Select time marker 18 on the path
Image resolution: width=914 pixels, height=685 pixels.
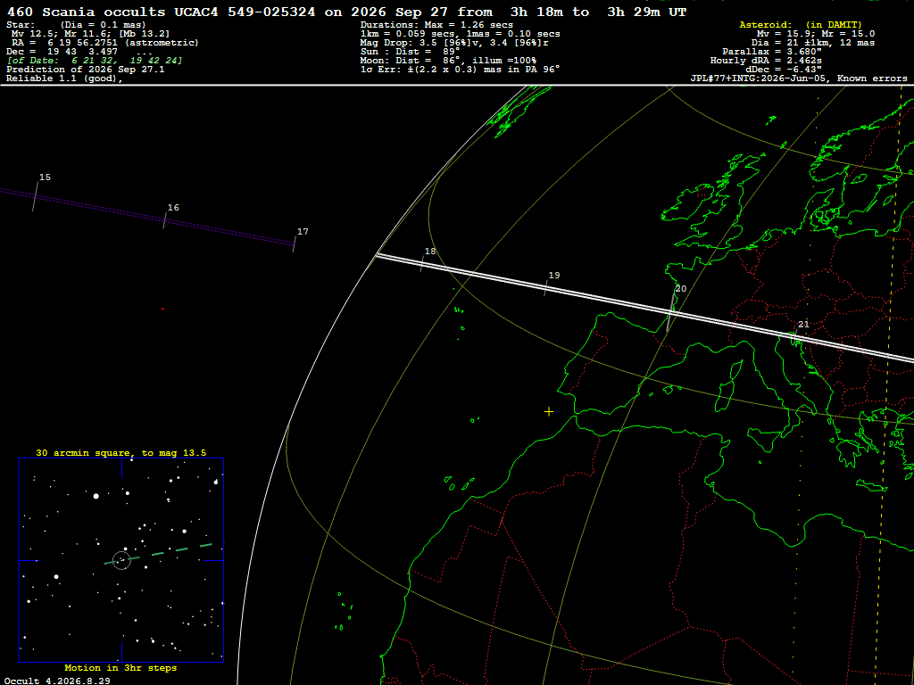coord(430,251)
